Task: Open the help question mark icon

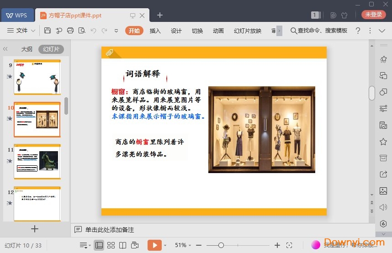Action: [358, 31]
